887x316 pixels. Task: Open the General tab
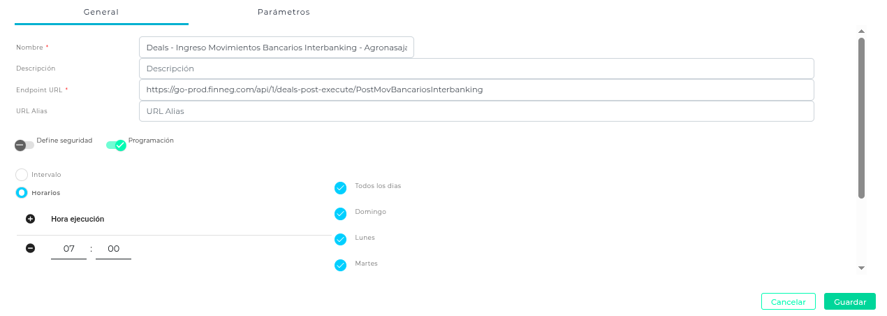[x=101, y=12]
